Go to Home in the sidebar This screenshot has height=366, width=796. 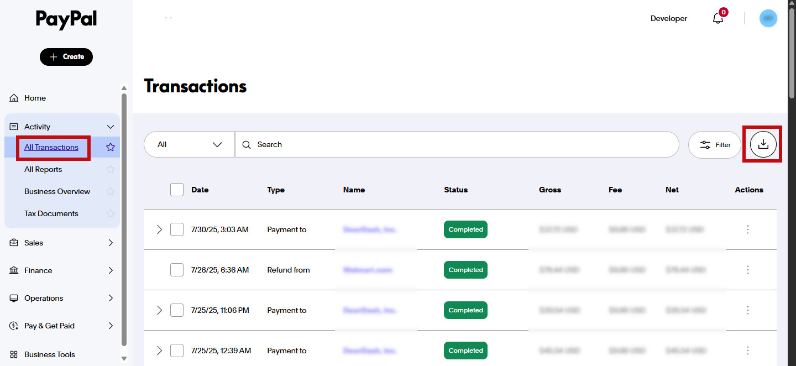pyautogui.click(x=35, y=98)
